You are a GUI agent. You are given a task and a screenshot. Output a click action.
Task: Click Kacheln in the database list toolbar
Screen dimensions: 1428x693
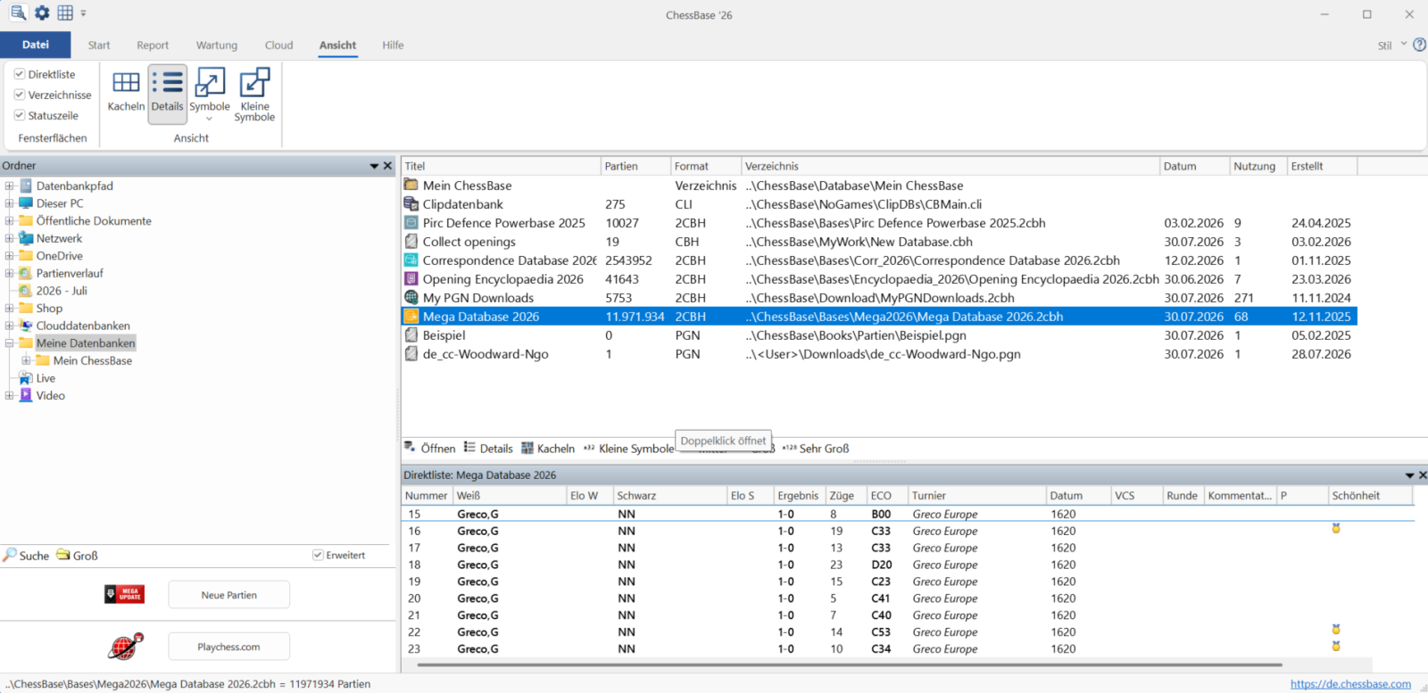coord(548,449)
